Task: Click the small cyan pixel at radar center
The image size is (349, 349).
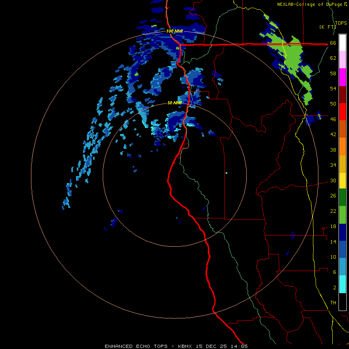Action: [226, 173]
